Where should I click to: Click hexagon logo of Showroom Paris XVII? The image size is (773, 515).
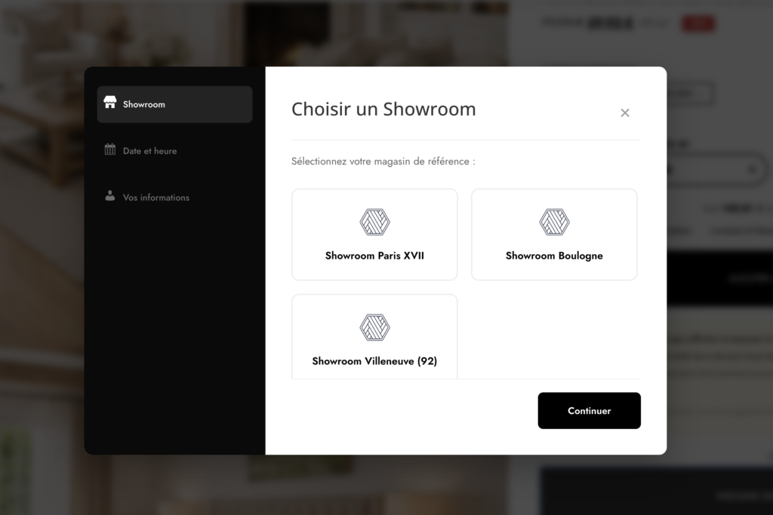374,222
